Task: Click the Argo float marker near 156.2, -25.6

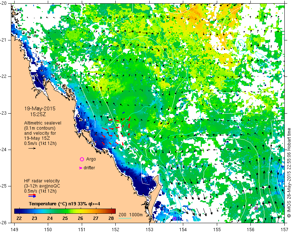Action: coord(256,208)
